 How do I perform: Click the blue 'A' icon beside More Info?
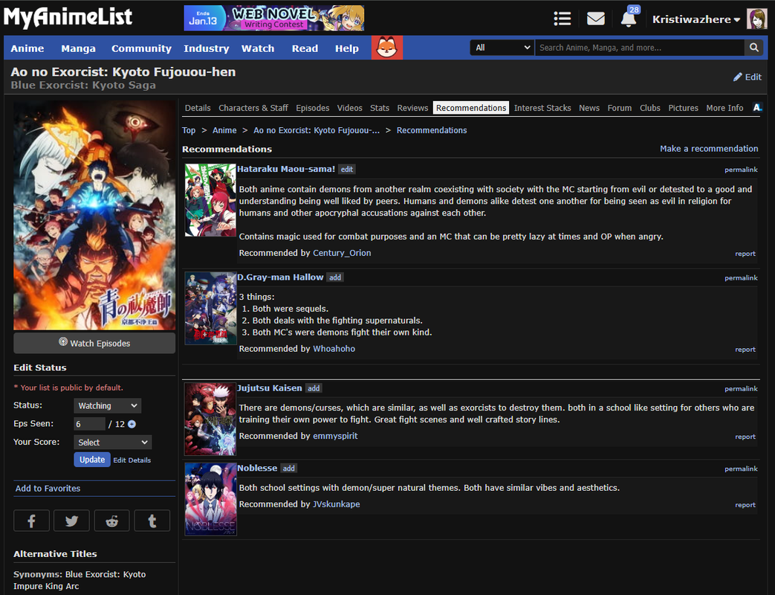(756, 107)
